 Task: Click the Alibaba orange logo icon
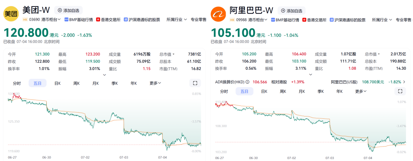(x=219, y=14)
